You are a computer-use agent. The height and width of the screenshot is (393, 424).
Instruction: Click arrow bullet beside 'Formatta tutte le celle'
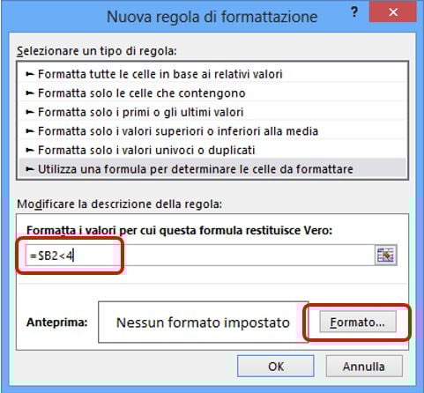pos(30,74)
